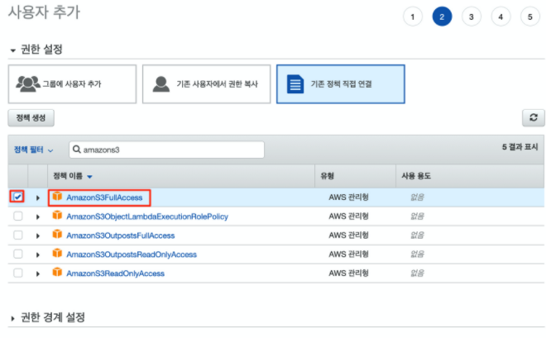Sort by 정책 이름 column arrow

[89, 177]
